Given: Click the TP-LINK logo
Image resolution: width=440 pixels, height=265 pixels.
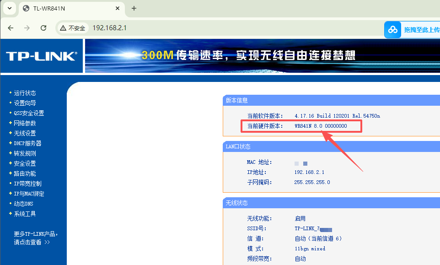Looking at the screenshot, I should (42, 56).
